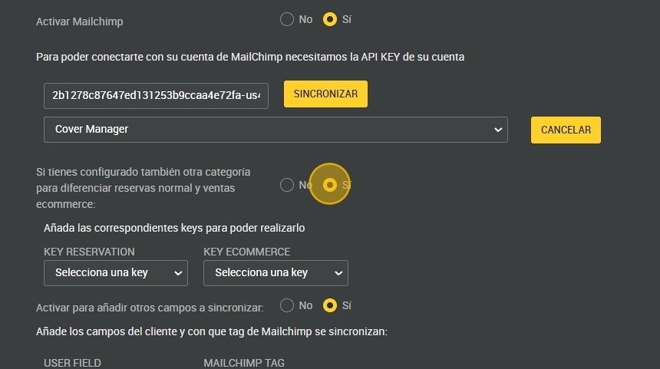Click the CANCELAR button
This screenshot has width=660, height=369.
pos(566,130)
